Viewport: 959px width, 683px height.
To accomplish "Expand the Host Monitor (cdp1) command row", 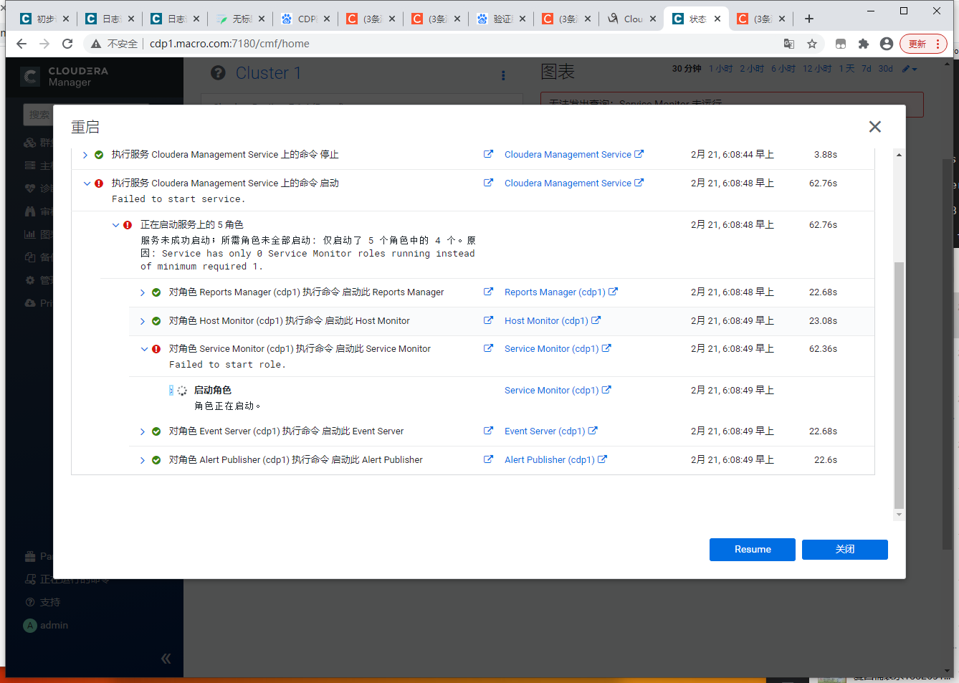I will 143,321.
